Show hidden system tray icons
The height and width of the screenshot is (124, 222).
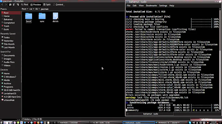point(208,123)
